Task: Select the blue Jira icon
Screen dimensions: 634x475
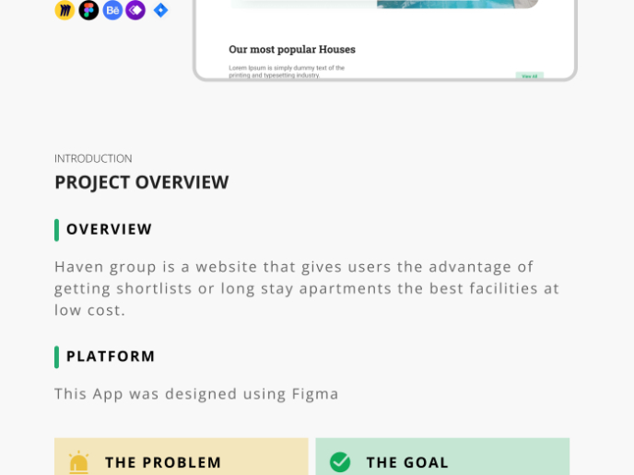Action: (160, 10)
